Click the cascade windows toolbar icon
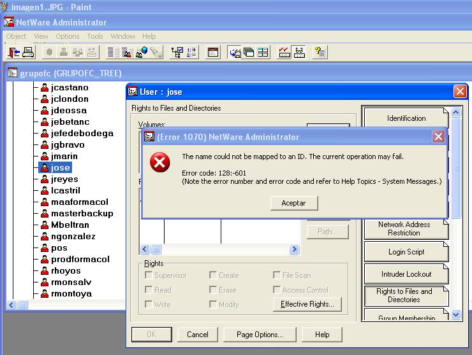472x355 pixels. coord(249,52)
